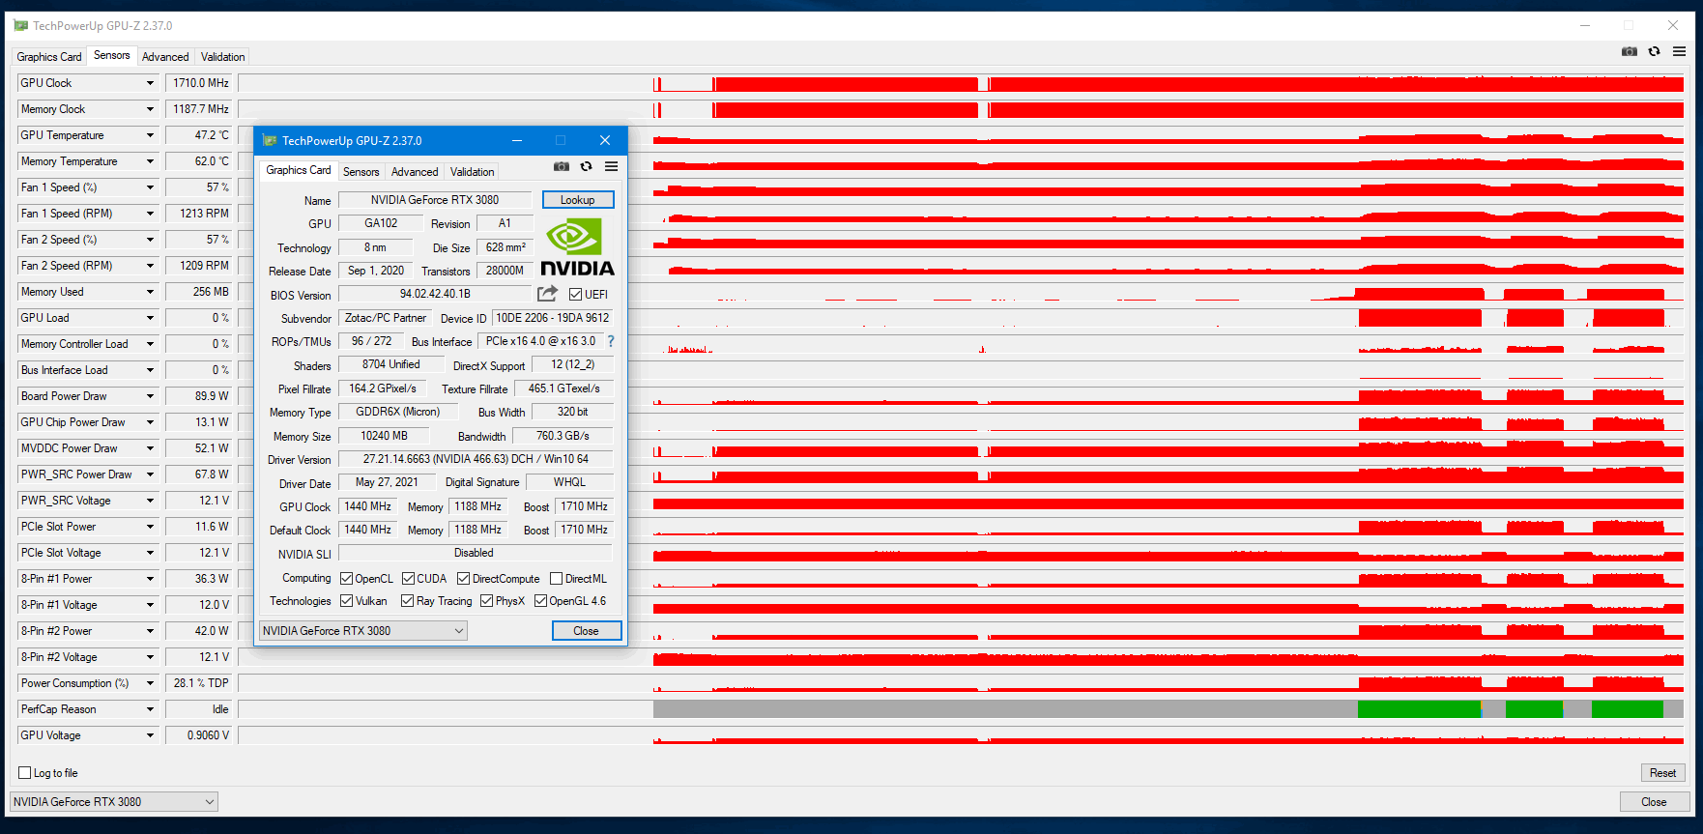Open Power Consumption (%) dropdown

pos(150,683)
